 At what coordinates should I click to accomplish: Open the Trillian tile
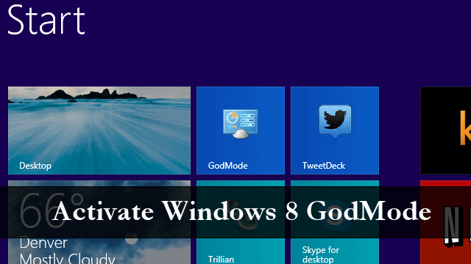tap(241, 222)
